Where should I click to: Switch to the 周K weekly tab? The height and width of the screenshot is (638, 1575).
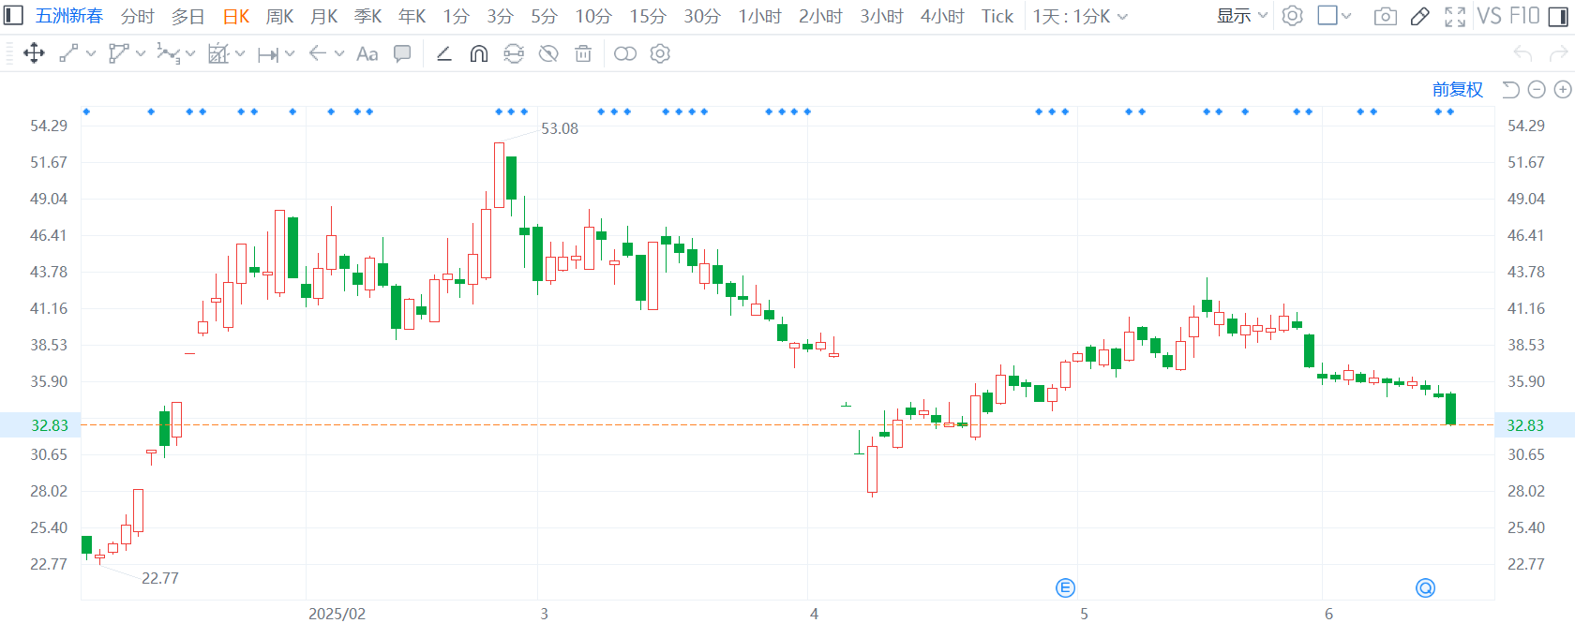click(x=280, y=16)
